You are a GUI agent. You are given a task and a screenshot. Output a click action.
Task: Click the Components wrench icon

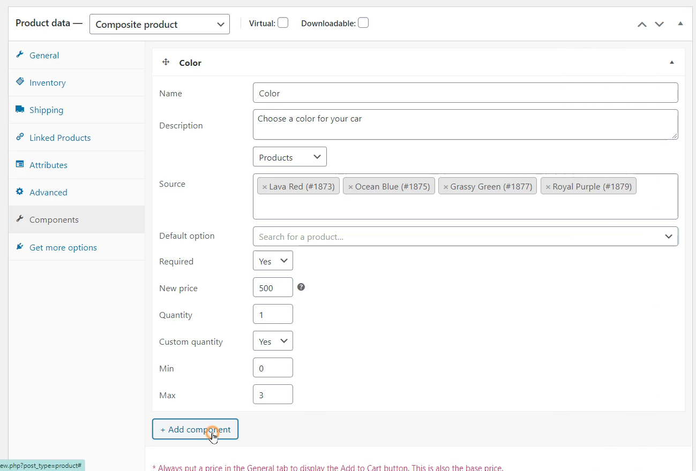pyautogui.click(x=20, y=219)
